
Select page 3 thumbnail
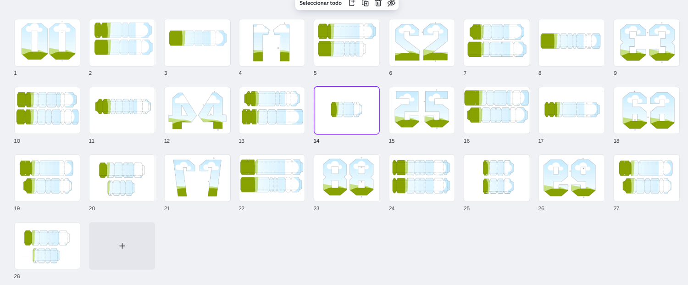pyautogui.click(x=197, y=43)
